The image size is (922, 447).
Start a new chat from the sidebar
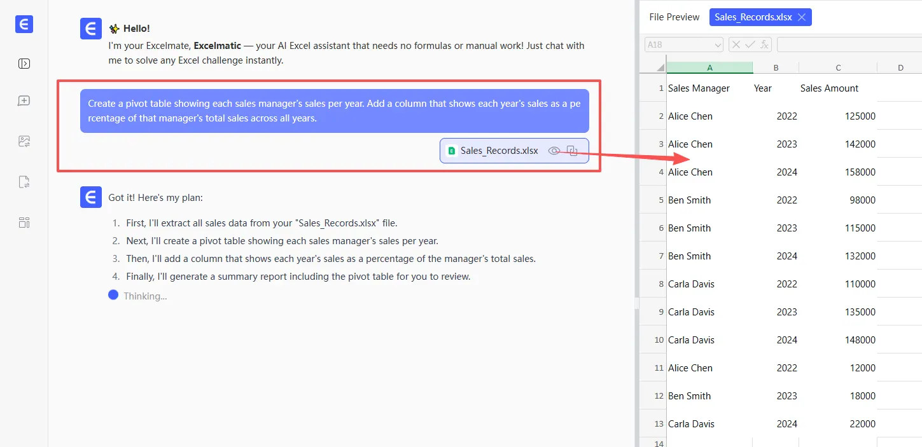coord(24,101)
